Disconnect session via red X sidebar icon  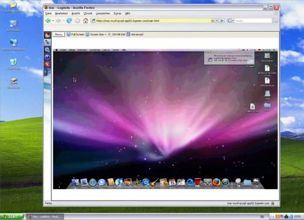coord(47,65)
